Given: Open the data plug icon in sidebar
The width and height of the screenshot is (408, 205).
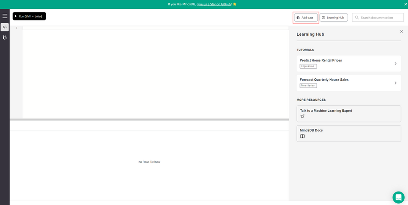Looking at the screenshot, I should pos(5,37).
